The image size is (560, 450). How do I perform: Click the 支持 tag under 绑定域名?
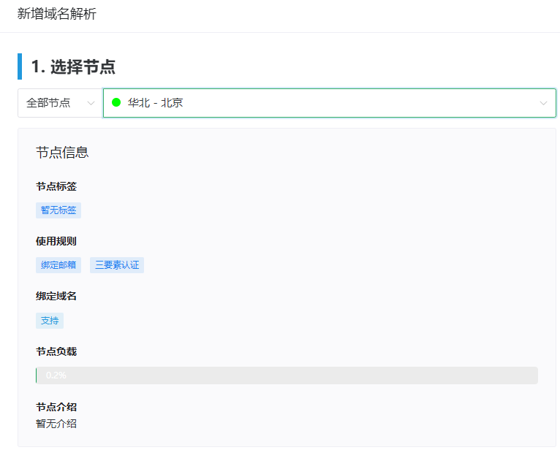tap(50, 321)
